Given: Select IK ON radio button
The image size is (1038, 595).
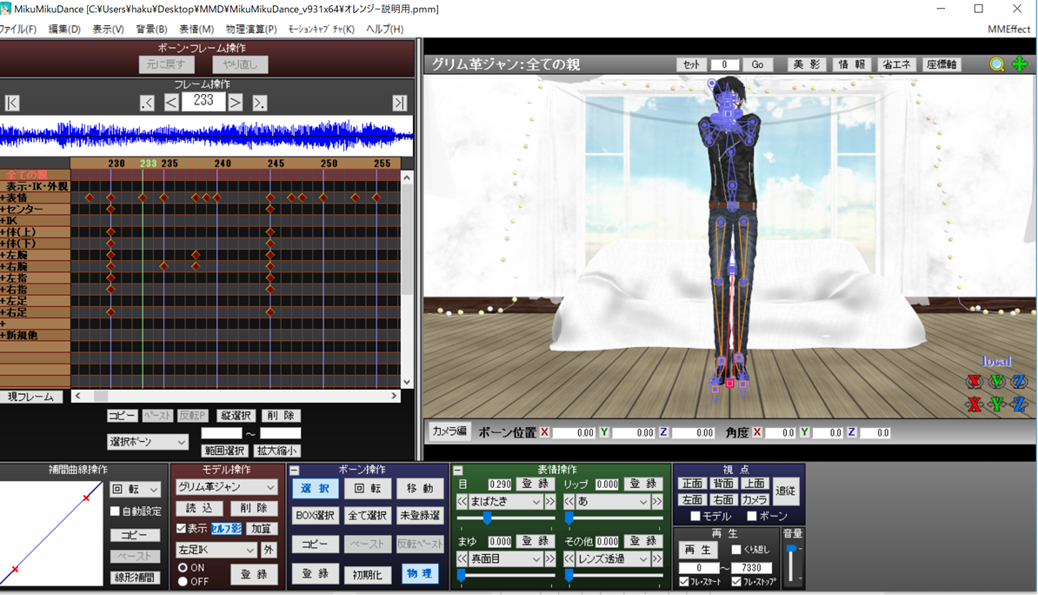Looking at the screenshot, I should [183, 568].
